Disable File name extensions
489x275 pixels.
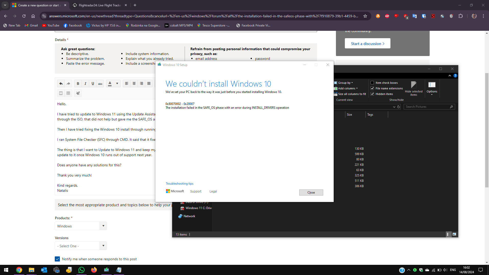(372, 88)
